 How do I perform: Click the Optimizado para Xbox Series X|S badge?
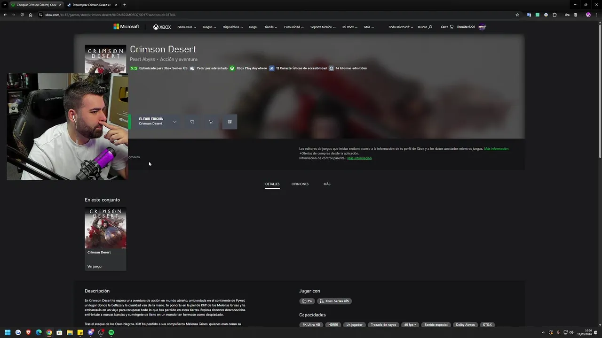[x=159, y=68]
